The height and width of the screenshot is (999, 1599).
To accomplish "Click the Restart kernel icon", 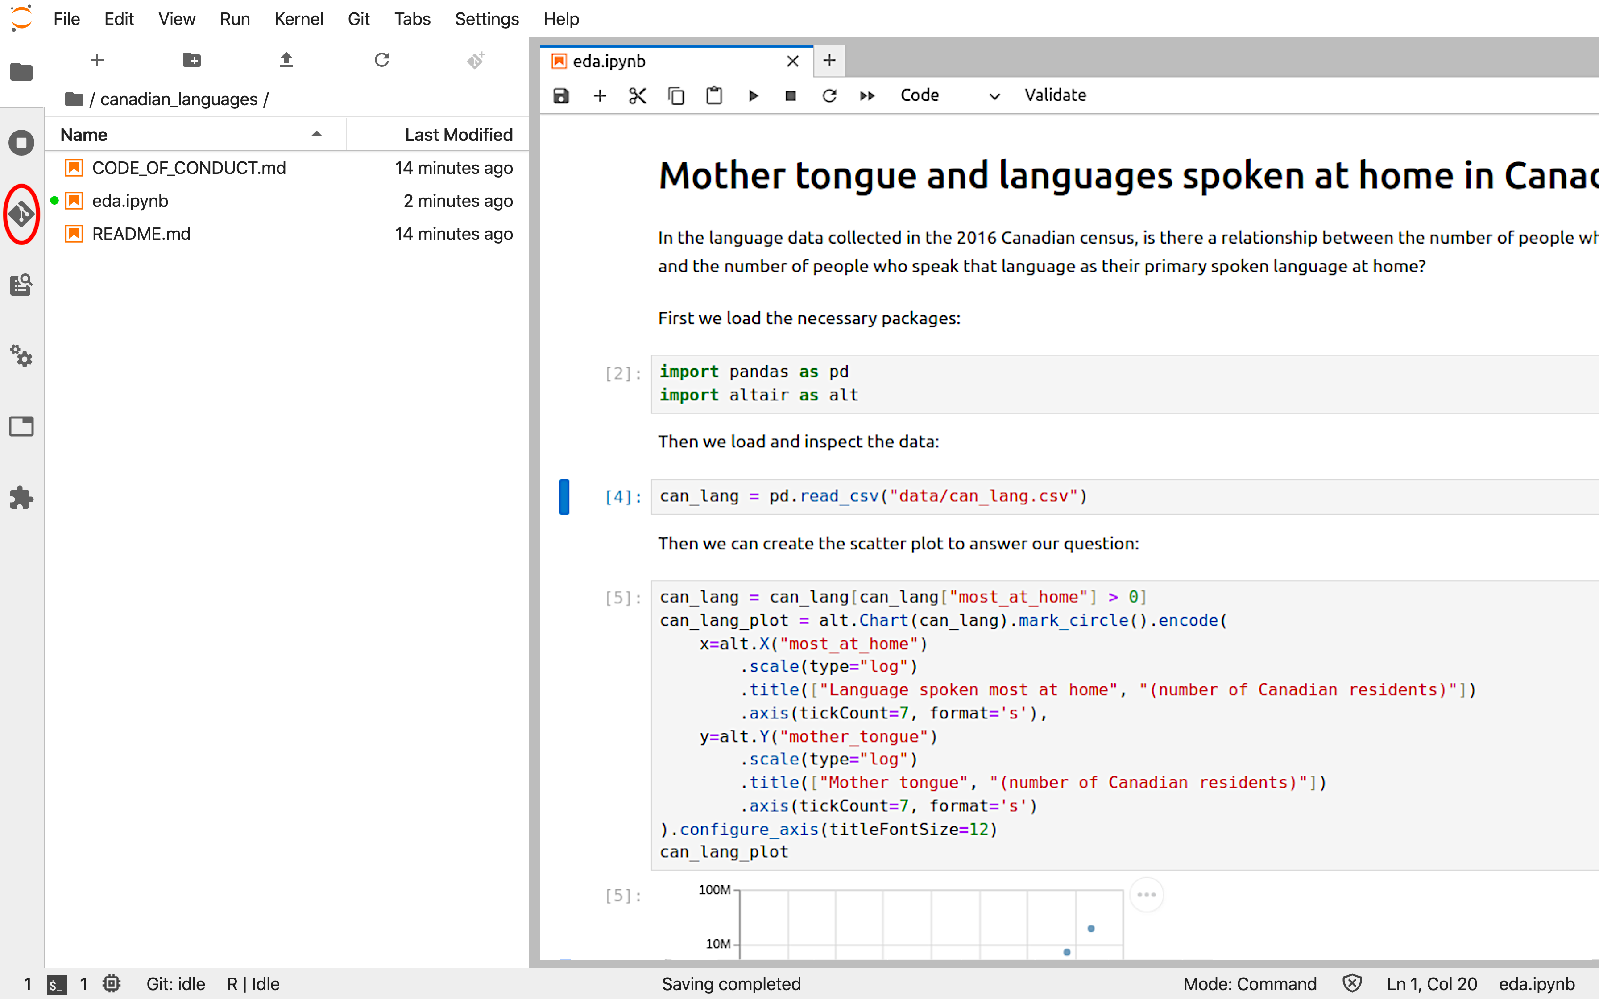I will point(830,95).
